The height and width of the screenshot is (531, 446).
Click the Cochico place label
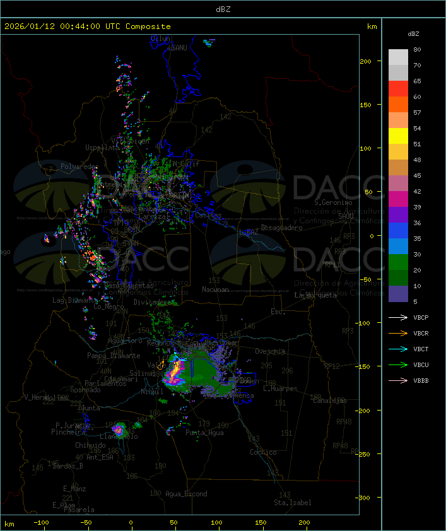pyautogui.click(x=263, y=452)
